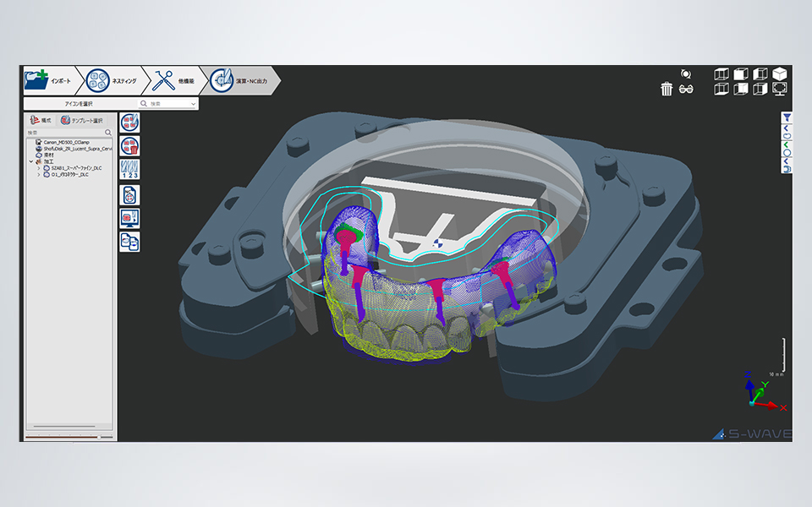Open the search dropdown arrow in the icon bar
The image size is (812, 507).
(x=194, y=104)
